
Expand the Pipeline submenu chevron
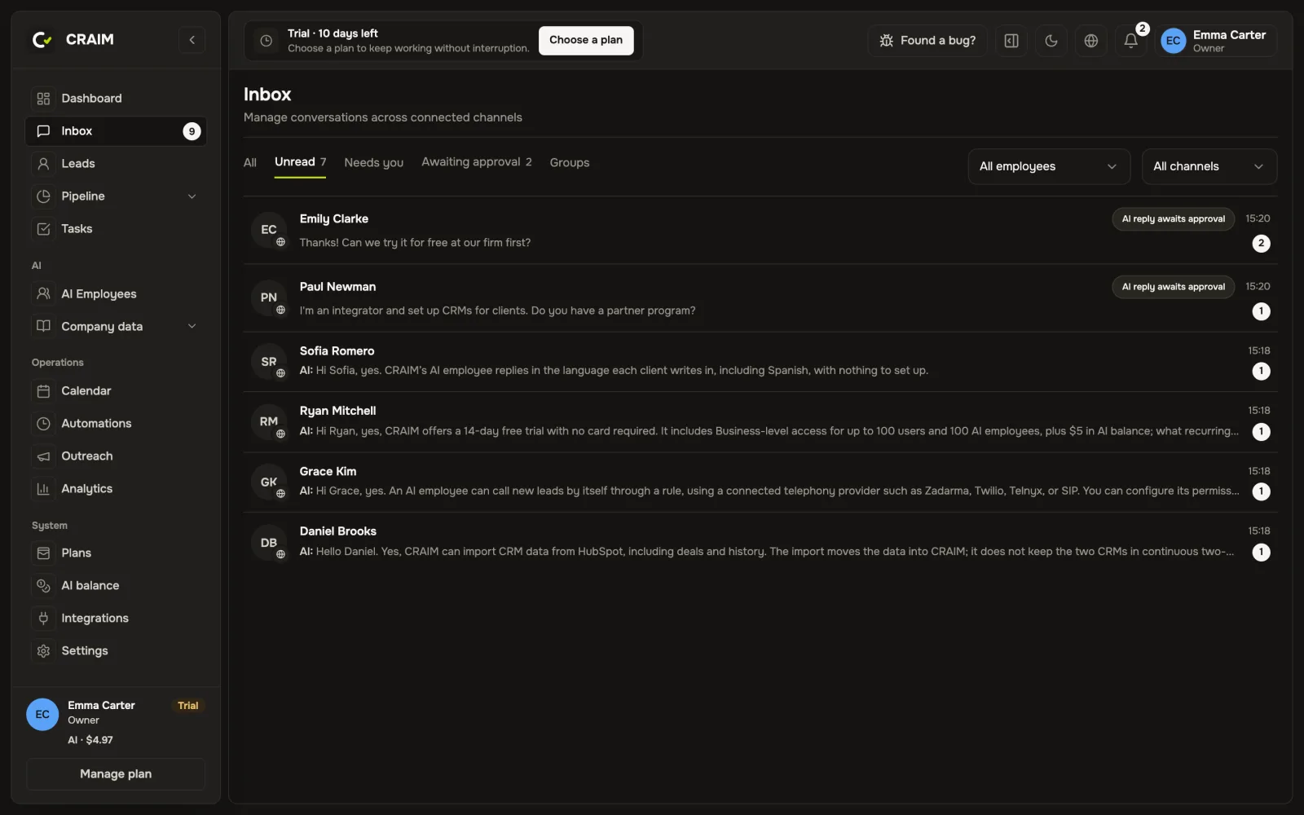click(x=192, y=196)
